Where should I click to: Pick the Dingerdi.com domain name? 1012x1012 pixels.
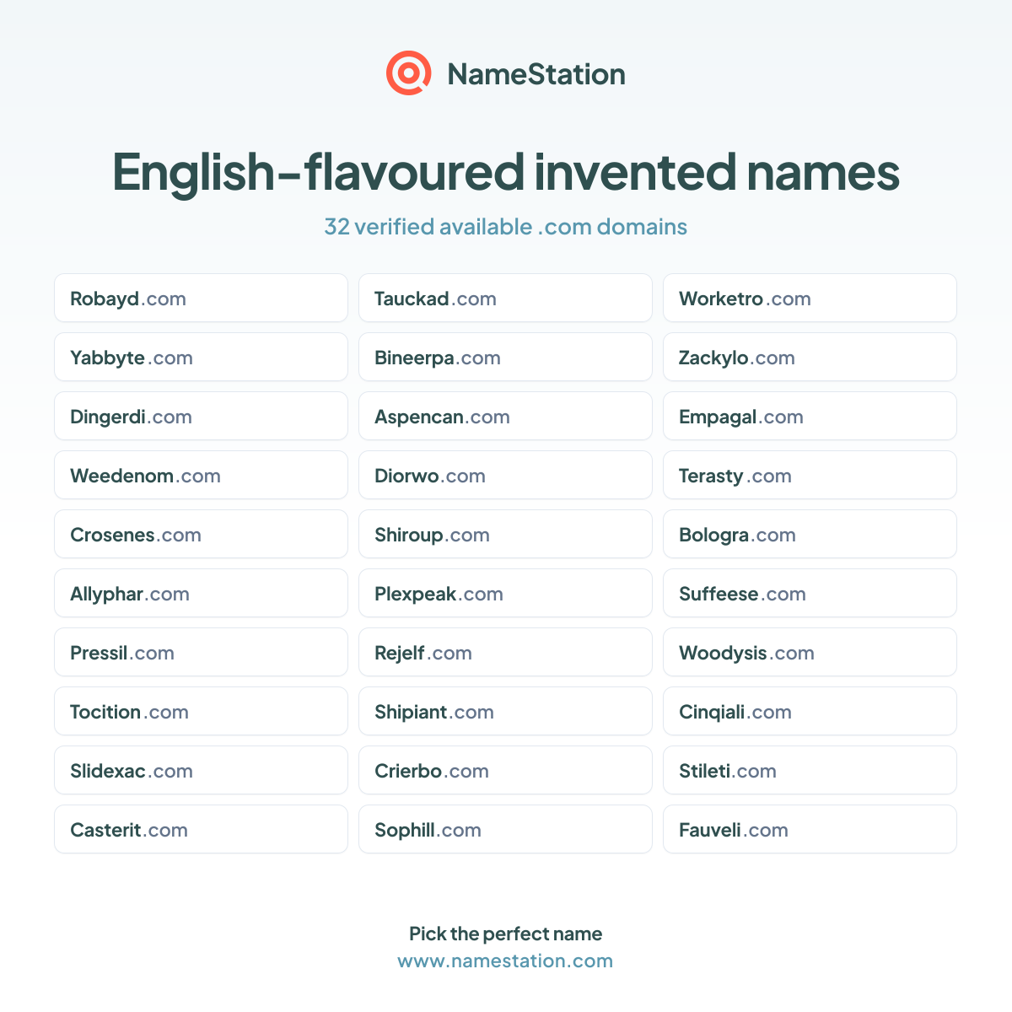pyautogui.click(x=201, y=416)
